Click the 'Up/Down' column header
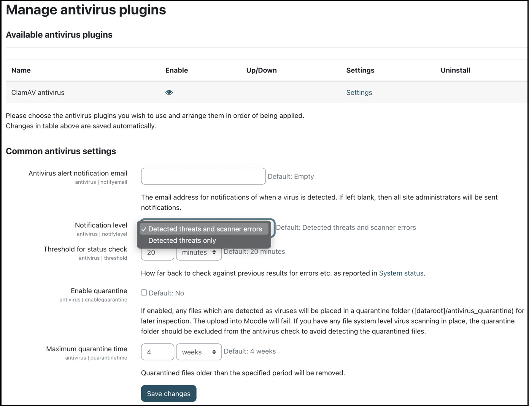Viewport: 529px width, 406px height. pos(262,70)
